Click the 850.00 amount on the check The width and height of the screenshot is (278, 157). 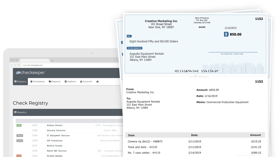click(236, 34)
